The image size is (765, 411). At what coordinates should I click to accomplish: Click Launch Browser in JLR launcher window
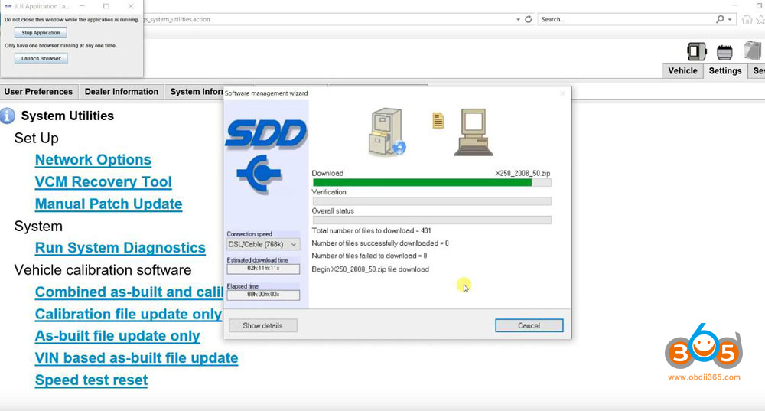41,59
